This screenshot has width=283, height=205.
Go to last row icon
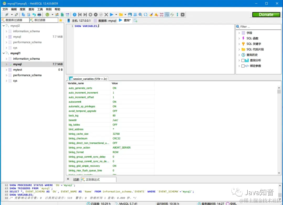click(85, 15)
